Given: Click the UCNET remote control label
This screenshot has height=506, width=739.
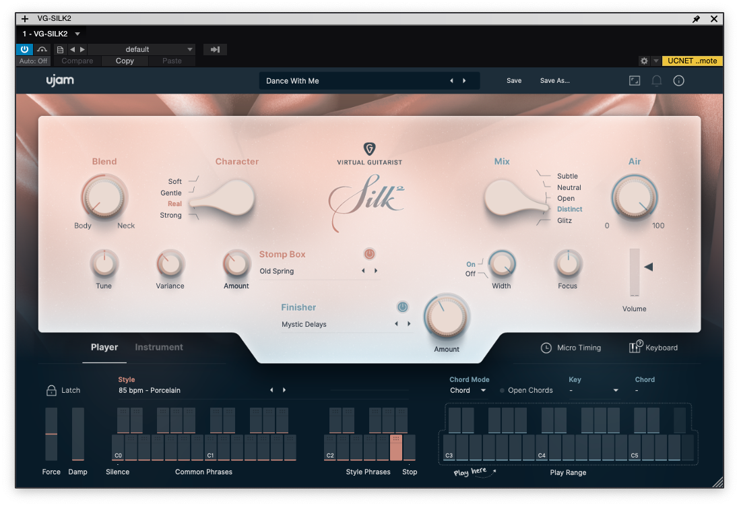Looking at the screenshot, I should 692,61.
